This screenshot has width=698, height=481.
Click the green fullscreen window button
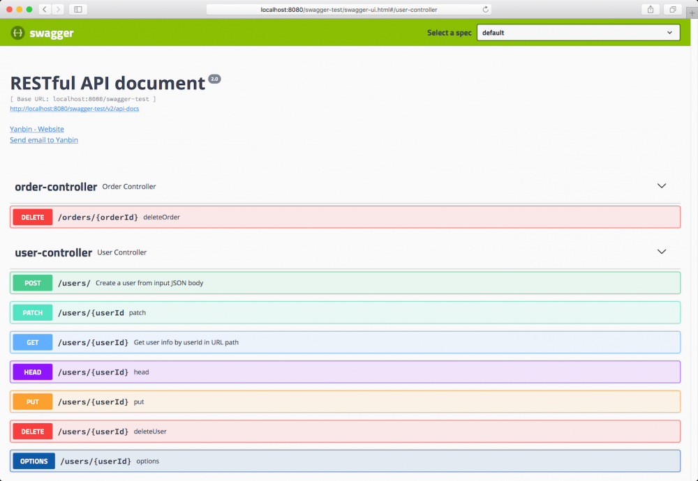tap(29, 9)
